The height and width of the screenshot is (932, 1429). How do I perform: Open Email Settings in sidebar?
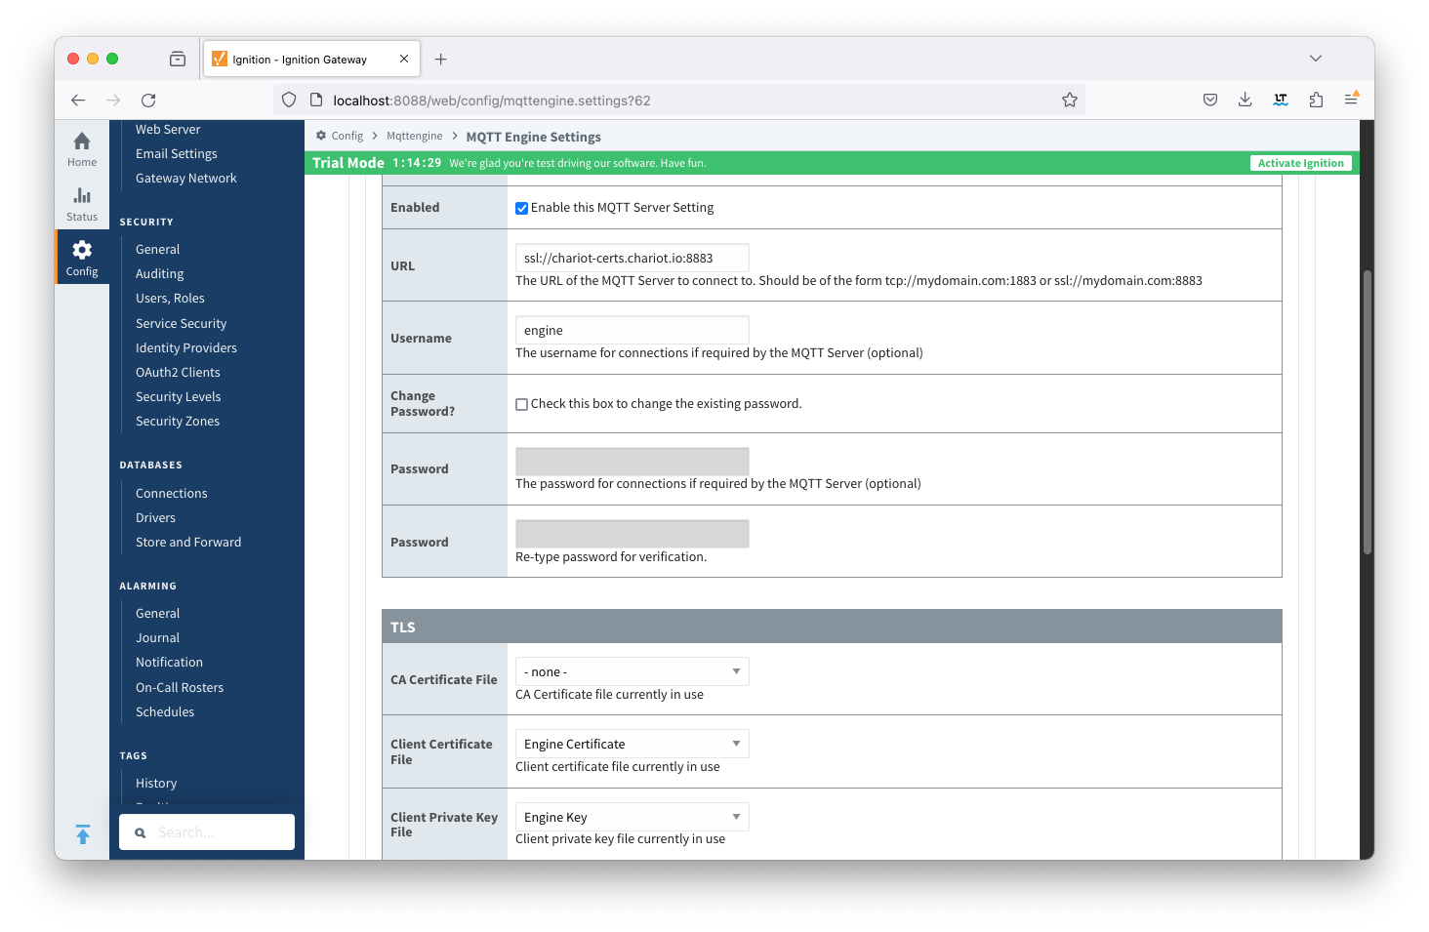[x=177, y=153]
